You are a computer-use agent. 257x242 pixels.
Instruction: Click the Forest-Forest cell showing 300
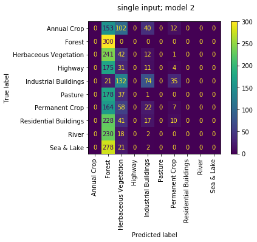click(x=108, y=41)
